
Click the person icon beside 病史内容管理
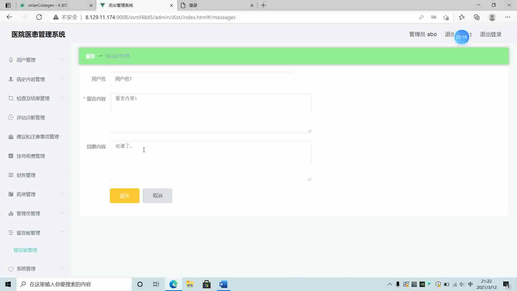[11, 79]
